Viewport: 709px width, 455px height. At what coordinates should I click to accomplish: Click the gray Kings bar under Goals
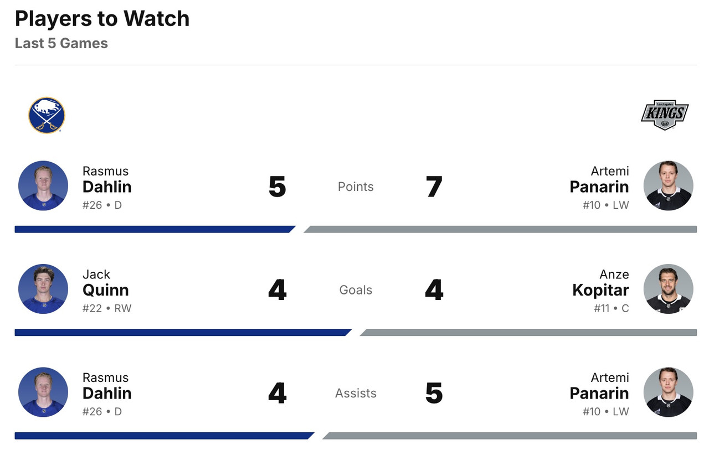pos(529,333)
